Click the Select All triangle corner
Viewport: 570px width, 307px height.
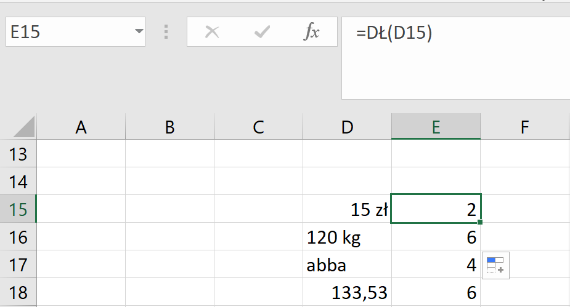[x=25, y=127]
